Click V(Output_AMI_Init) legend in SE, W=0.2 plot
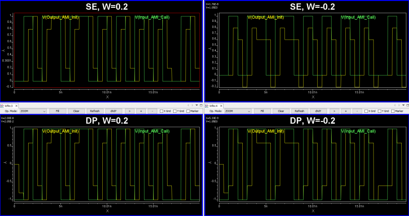The width and height of the screenshot is (409, 216). tap(61, 17)
